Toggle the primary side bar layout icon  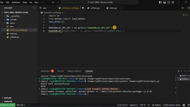[160, 2]
